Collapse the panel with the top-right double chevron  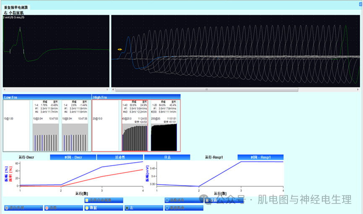(360, 4)
